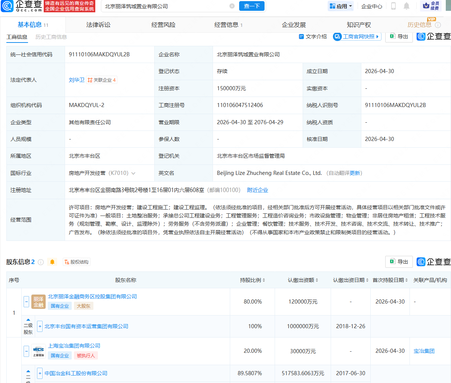Click the 查一下 search button
The width and height of the screenshot is (451, 383).
tap(252, 6)
